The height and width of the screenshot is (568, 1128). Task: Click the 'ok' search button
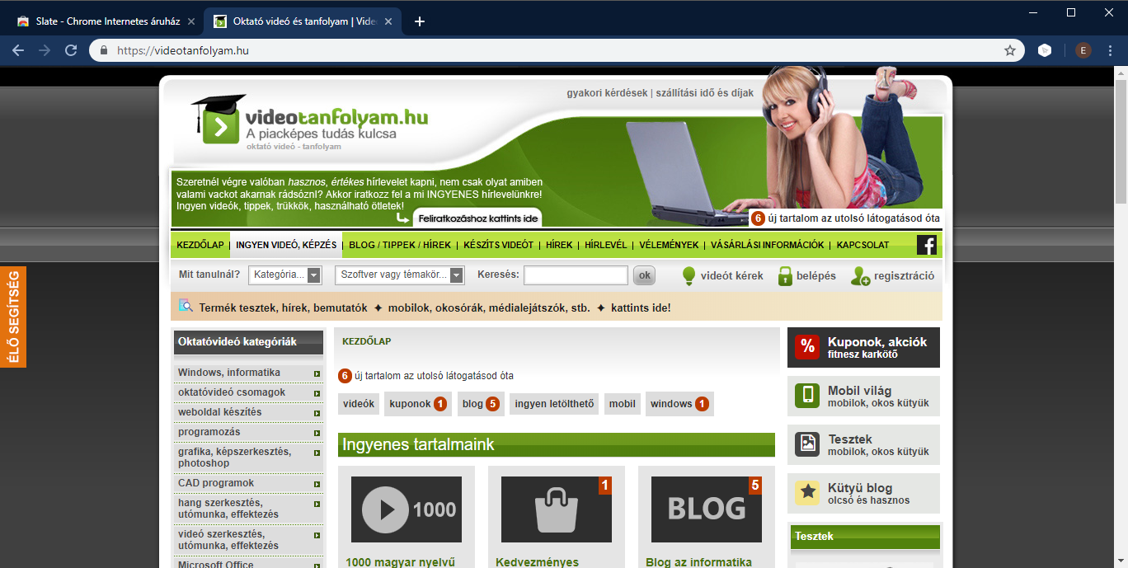click(x=644, y=275)
